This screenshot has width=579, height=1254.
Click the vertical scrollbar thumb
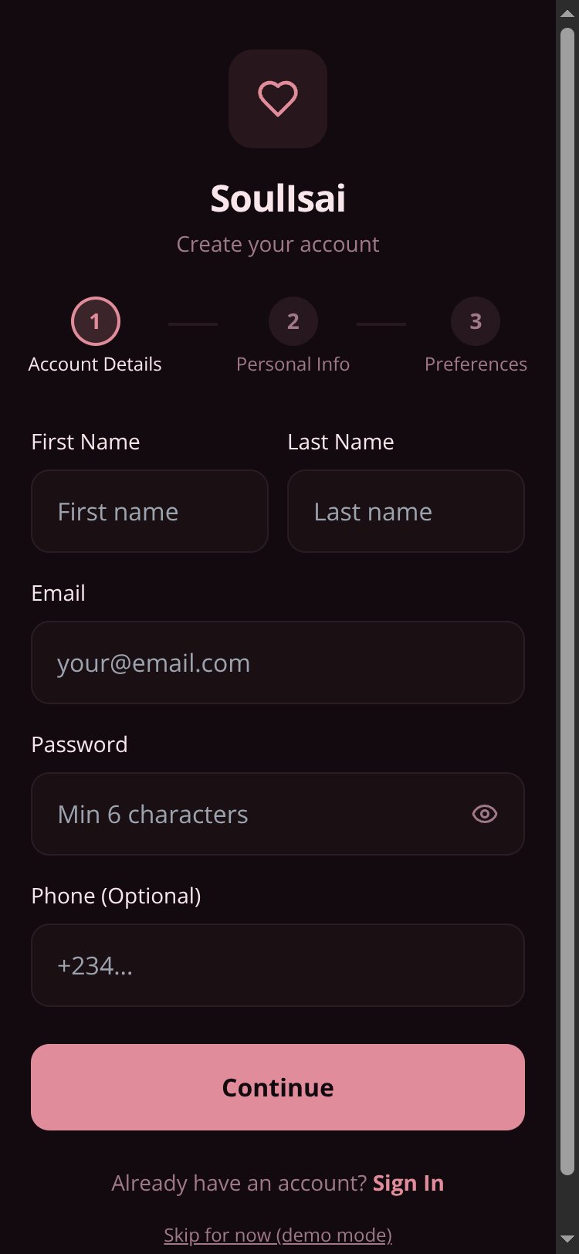coord(567,602)
